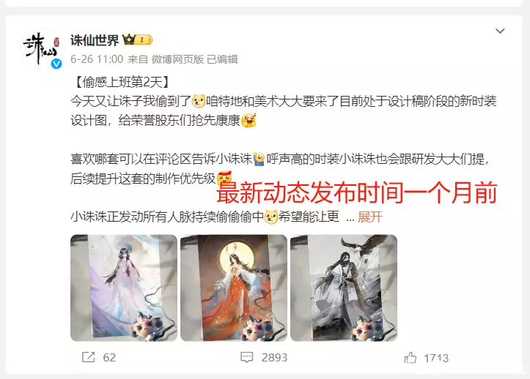Open the white dress costume thumbnail

click(x=124, y=288)
